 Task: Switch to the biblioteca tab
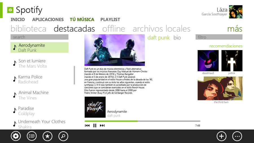click(29, 29)
